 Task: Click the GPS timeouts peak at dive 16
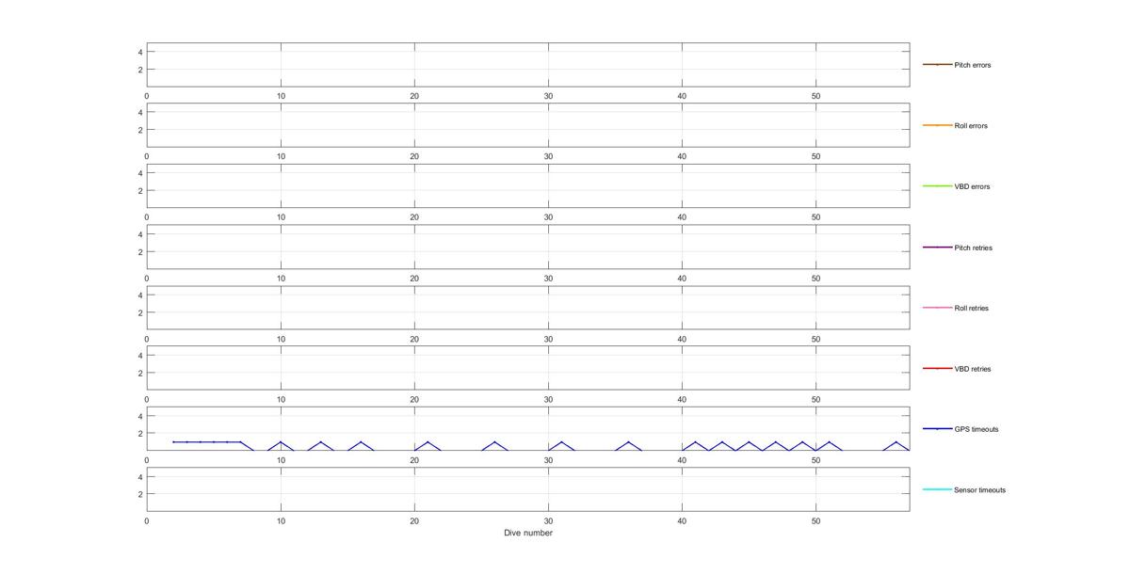[x=361, y=441]
